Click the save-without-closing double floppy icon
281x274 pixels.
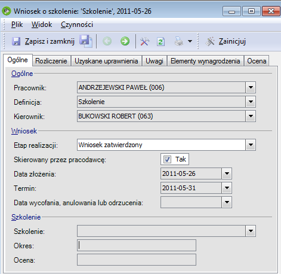pyautogui.click(x=86, y=41)
